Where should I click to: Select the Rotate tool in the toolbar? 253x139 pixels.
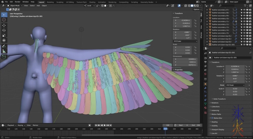4,30
